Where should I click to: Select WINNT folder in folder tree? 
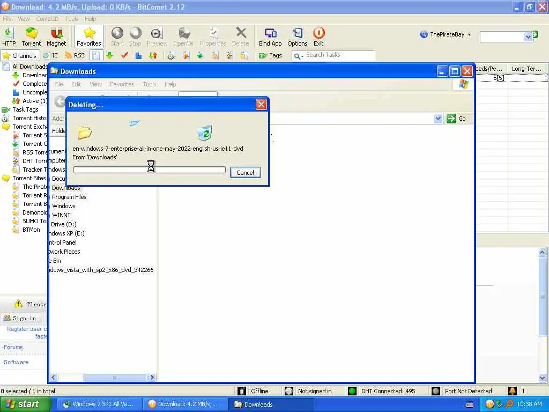click(61, 215)
